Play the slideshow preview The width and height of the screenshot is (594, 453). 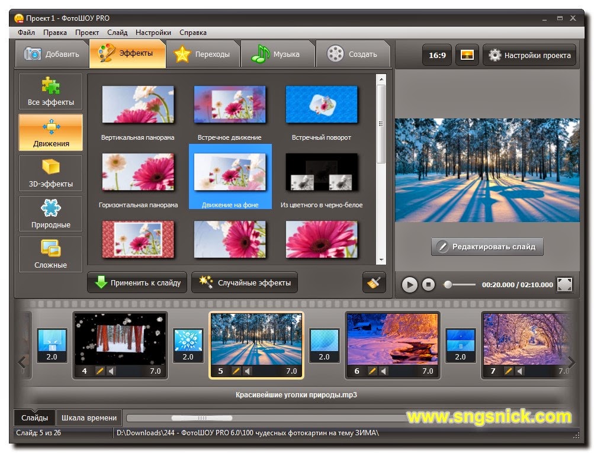point(409,284)
